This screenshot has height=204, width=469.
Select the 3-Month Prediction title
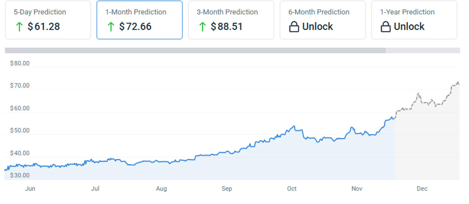click(x=227, y=12)
